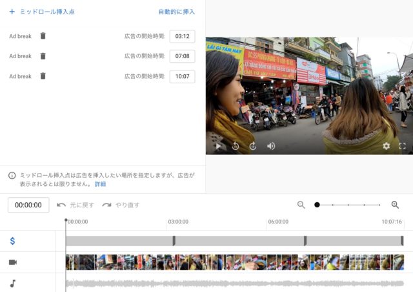Click the playhead at 00:00:00 on the timeline
413x292 pixels.
pos(66,220)
